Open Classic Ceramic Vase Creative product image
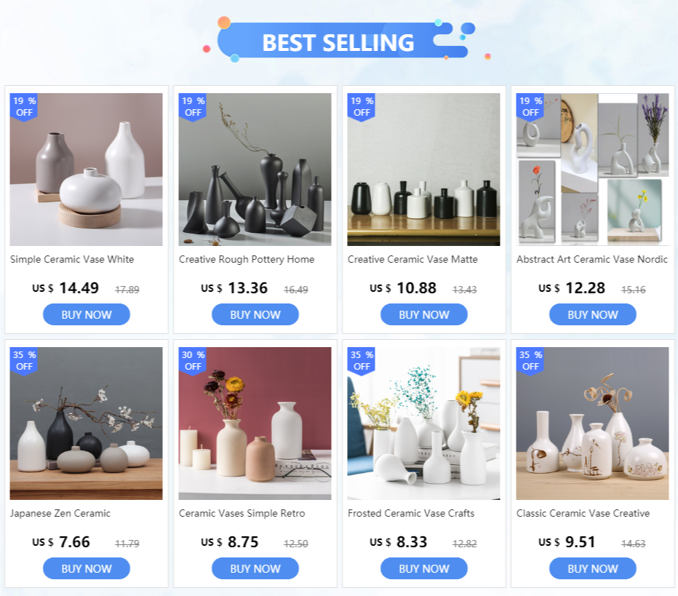 pyautogui.click(x=592, y=424)
